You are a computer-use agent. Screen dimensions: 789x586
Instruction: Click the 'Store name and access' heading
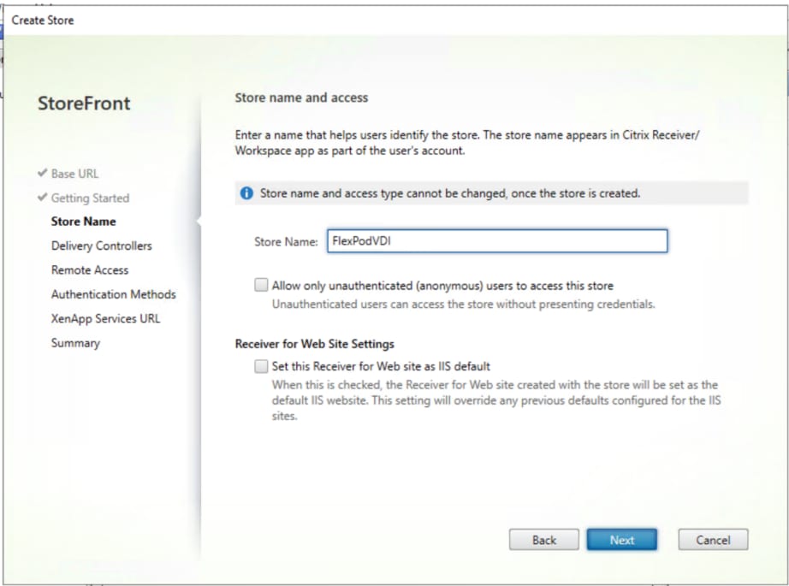tap(301, 98)
